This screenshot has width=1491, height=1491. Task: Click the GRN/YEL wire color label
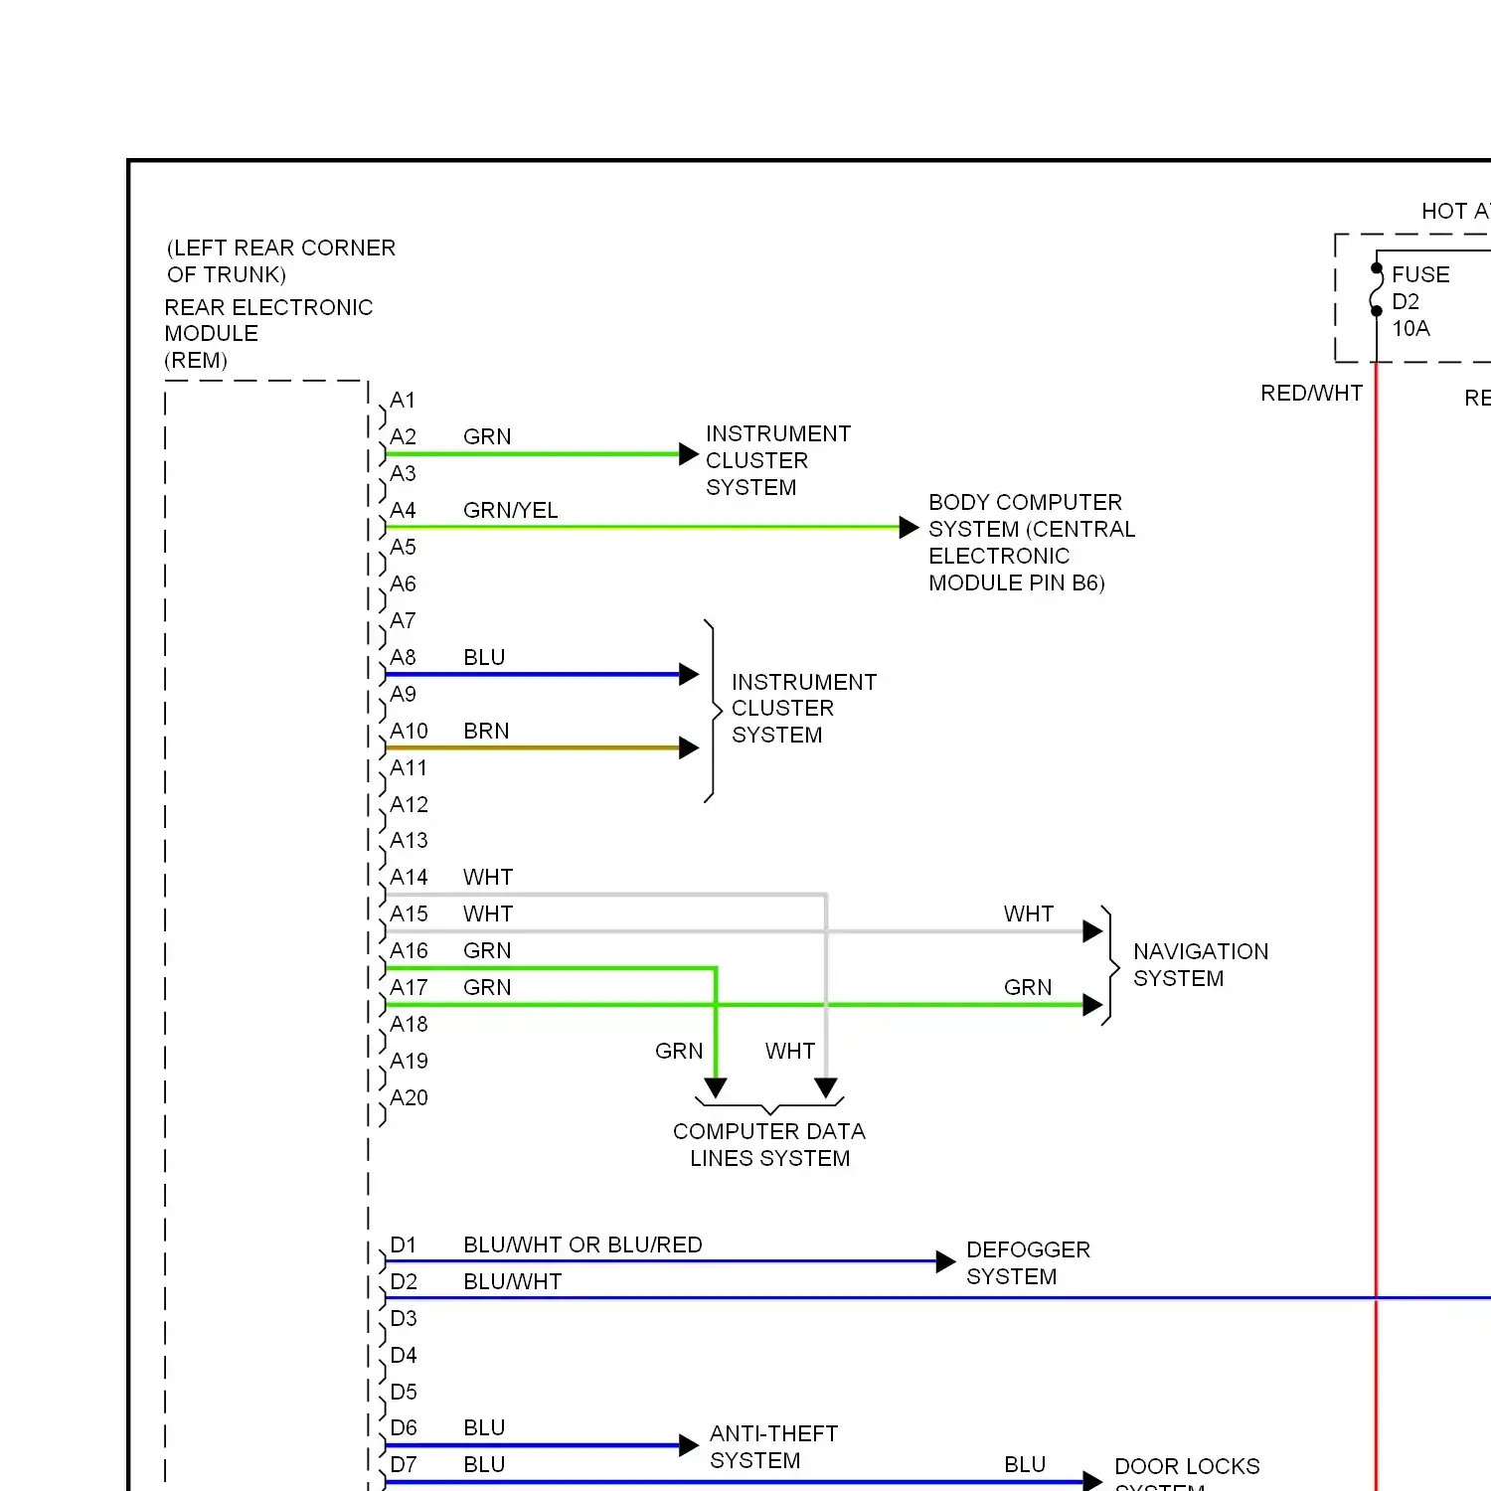click(511, 510)
